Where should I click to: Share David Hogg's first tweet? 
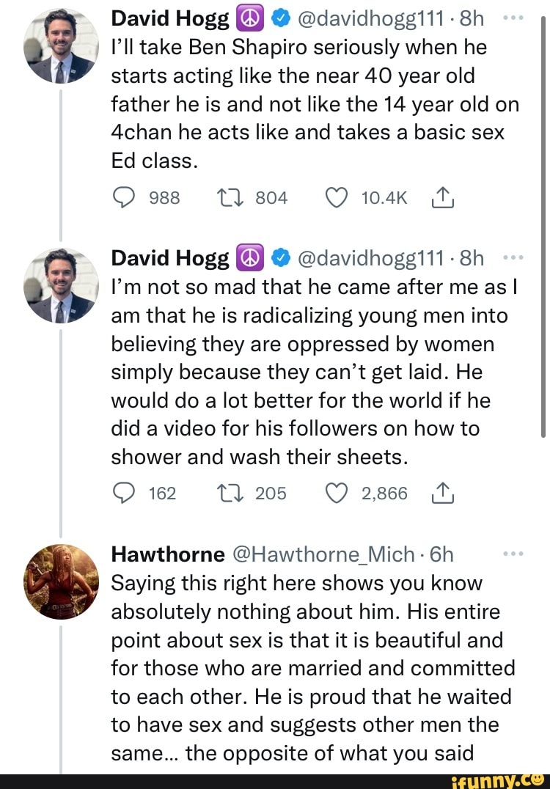[442, 197]
